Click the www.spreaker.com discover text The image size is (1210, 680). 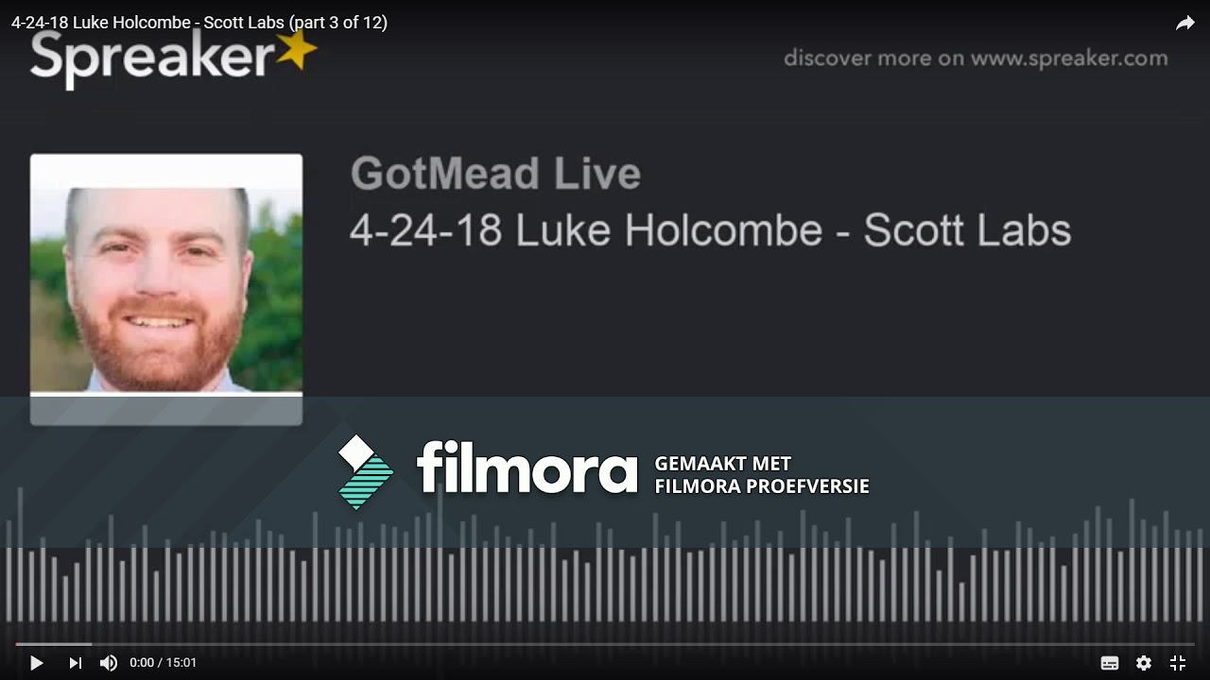[976, 59]
